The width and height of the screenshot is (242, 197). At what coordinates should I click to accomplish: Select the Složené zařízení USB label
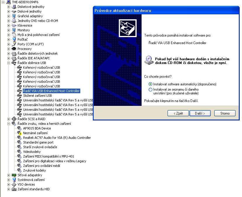(x=37, y=96)
